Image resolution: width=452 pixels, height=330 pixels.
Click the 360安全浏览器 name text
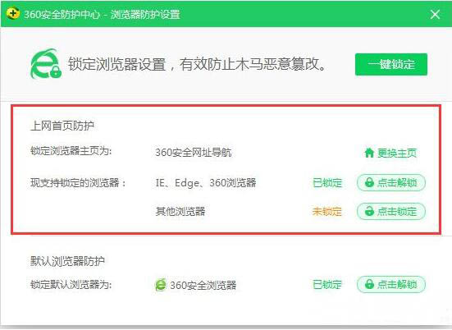pyautogui.click(x=203, y=286)
